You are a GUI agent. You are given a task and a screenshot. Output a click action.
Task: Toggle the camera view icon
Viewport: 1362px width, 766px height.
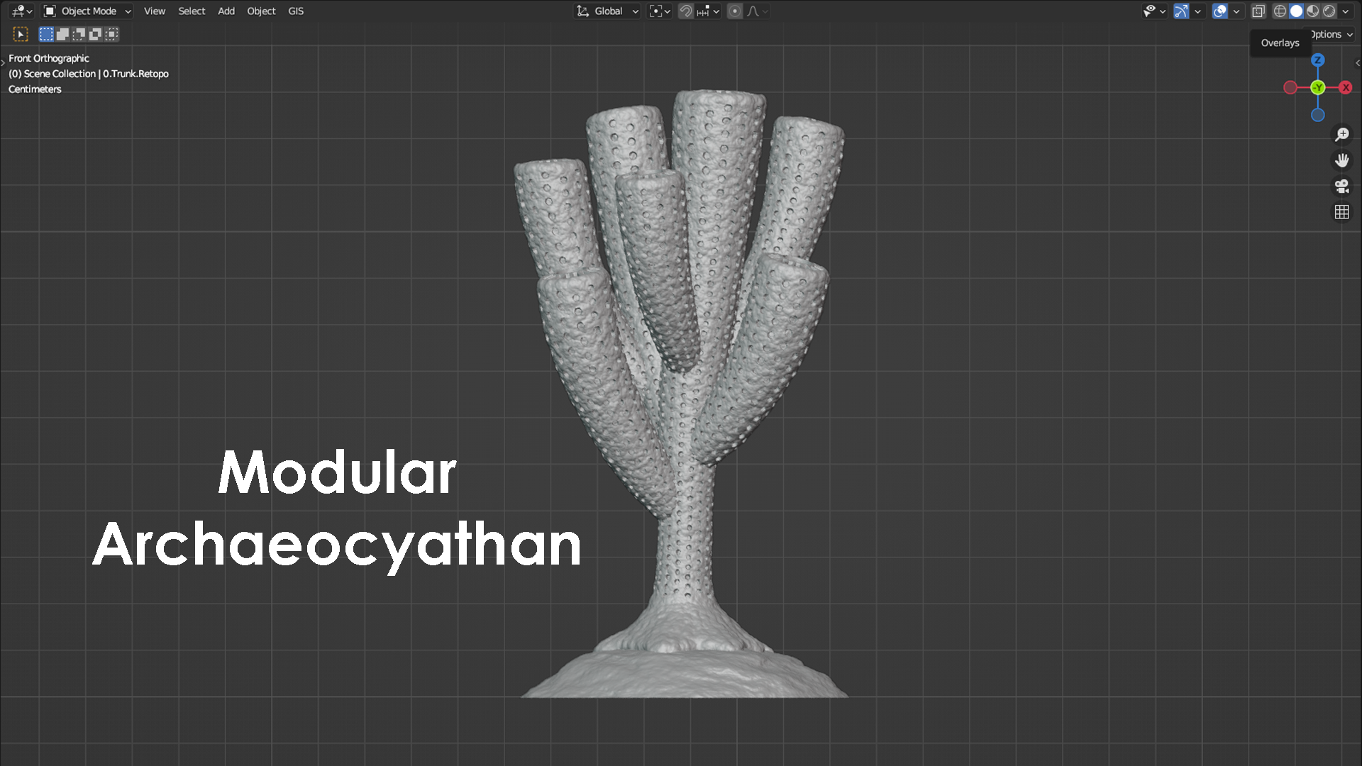point(1341,186)
